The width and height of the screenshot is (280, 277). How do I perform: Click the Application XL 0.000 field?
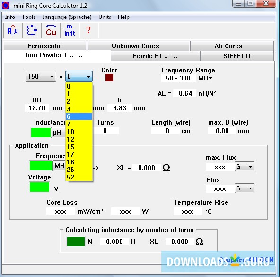(x=147, y=168)
